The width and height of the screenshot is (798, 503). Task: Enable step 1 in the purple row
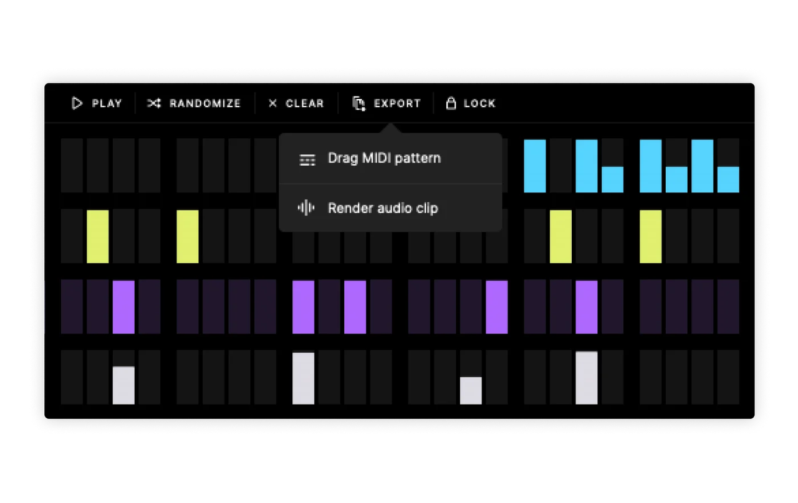point(72,307)
